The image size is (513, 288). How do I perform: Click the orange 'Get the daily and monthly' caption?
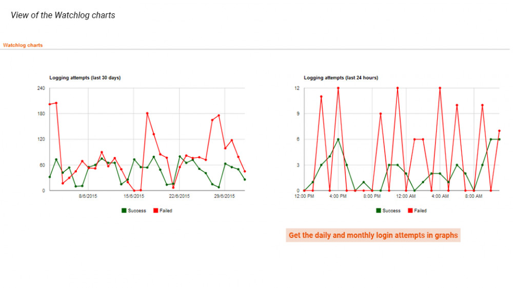[x=373, y=235]
